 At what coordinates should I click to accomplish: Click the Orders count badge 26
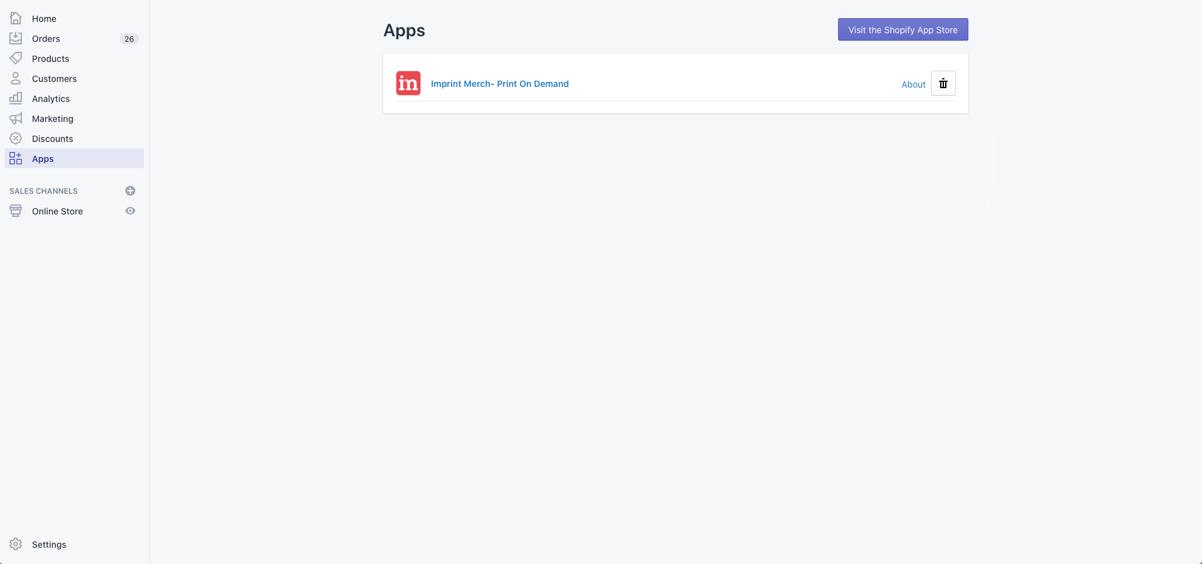click(x=129, y=39)
